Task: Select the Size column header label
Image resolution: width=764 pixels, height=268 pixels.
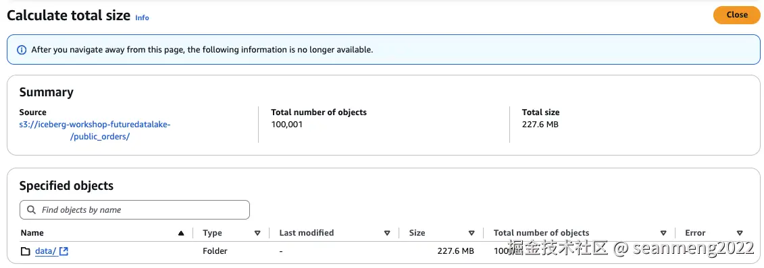Action: click(417, 233)
